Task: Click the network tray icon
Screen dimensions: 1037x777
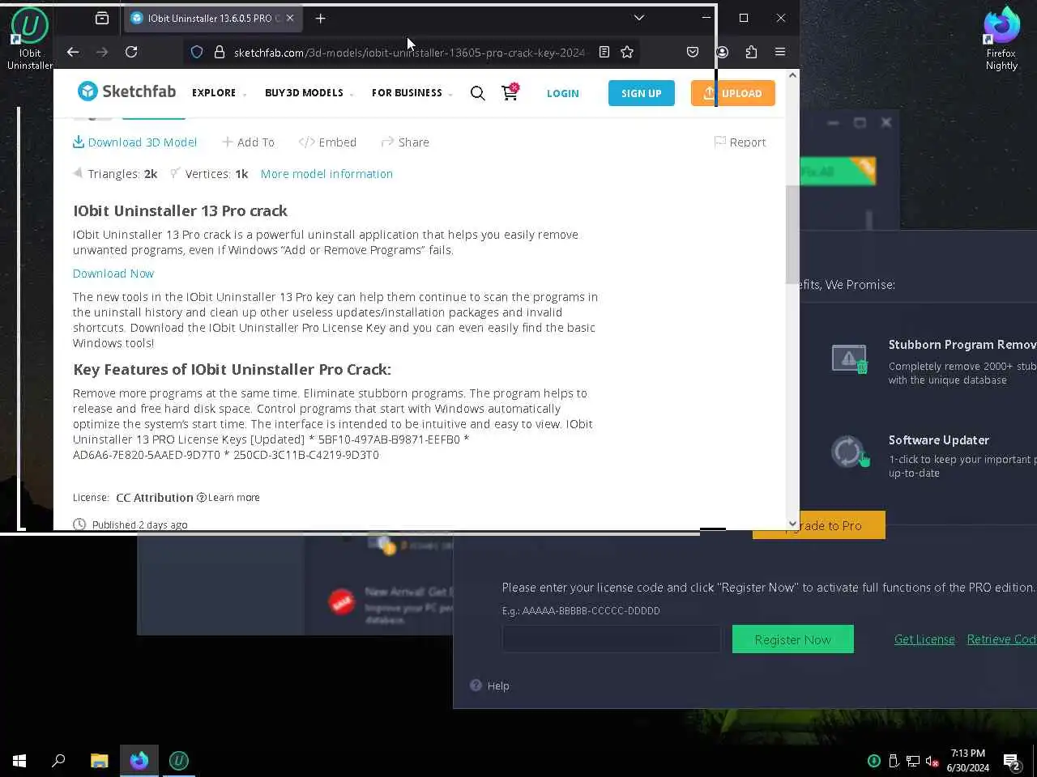Action: pyautogui.click(x=913, y=761)
